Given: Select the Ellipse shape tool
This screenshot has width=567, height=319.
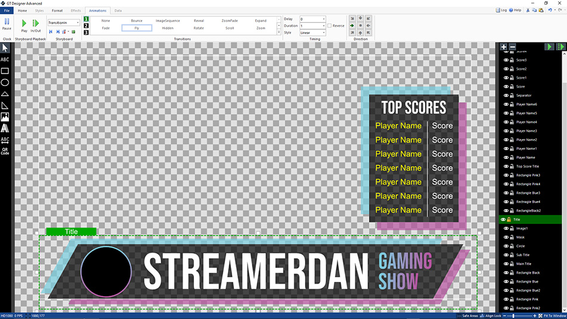Looking at the screenshot, I should click(x=5, y=82).
